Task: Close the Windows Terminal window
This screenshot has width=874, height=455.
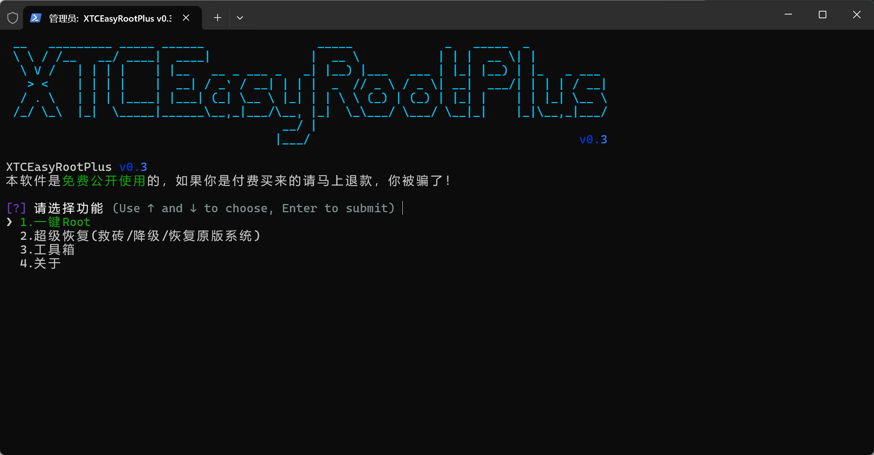Action: coord(857,15)
